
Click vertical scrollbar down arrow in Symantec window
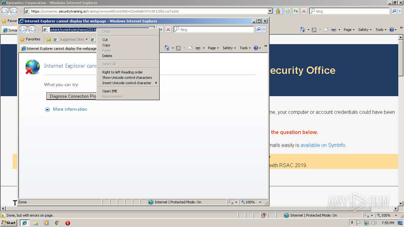401,204
